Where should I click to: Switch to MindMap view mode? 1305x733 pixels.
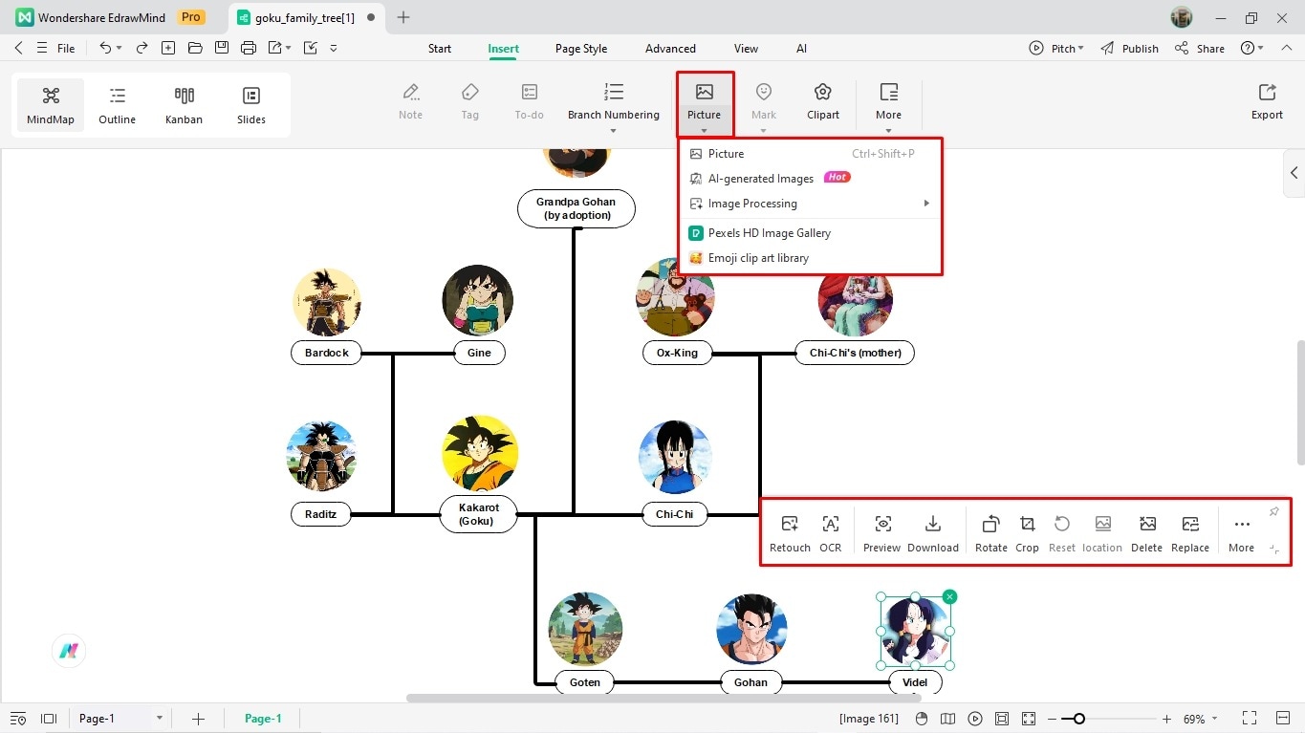(x=51, y=105)
